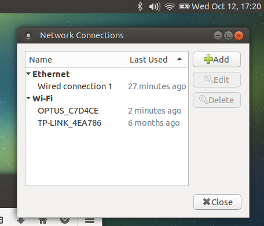Viewport: 264px width, 226px height.
Task: Select the OPTUS_C7D4CE Wi-Fi connection
Action: coord(107,111)
